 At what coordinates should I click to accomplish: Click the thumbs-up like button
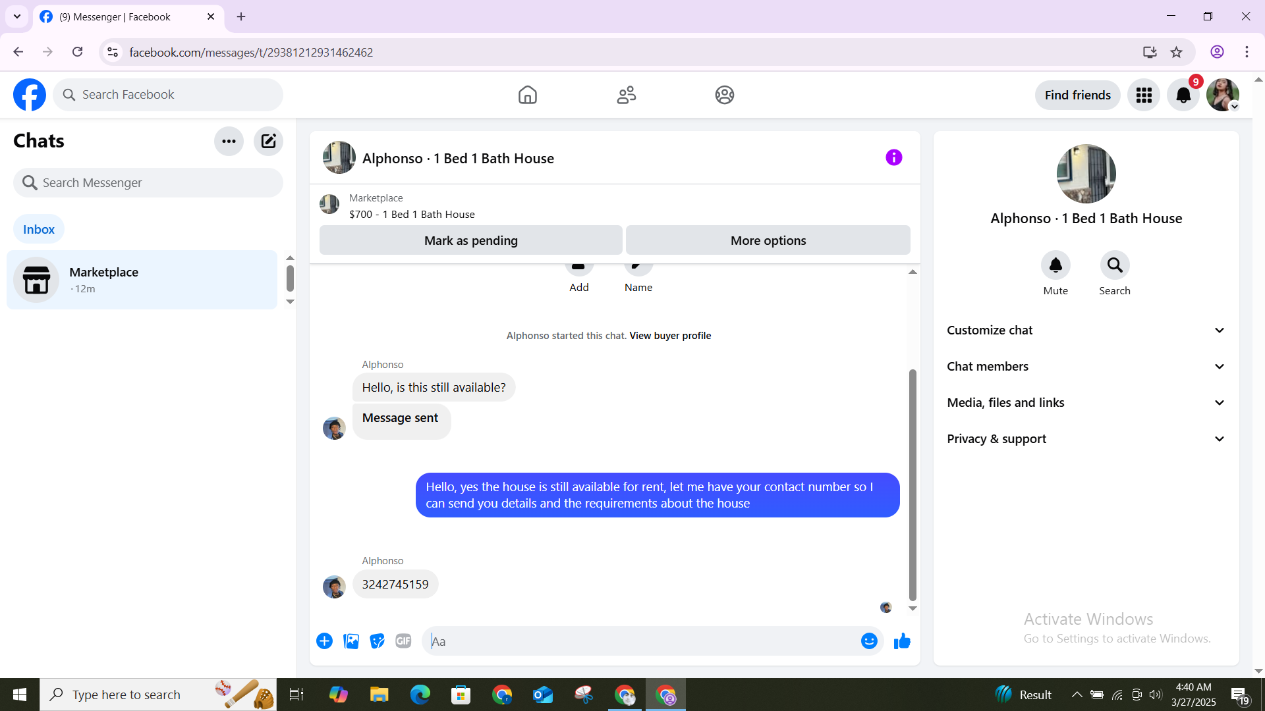pos(902,641)
